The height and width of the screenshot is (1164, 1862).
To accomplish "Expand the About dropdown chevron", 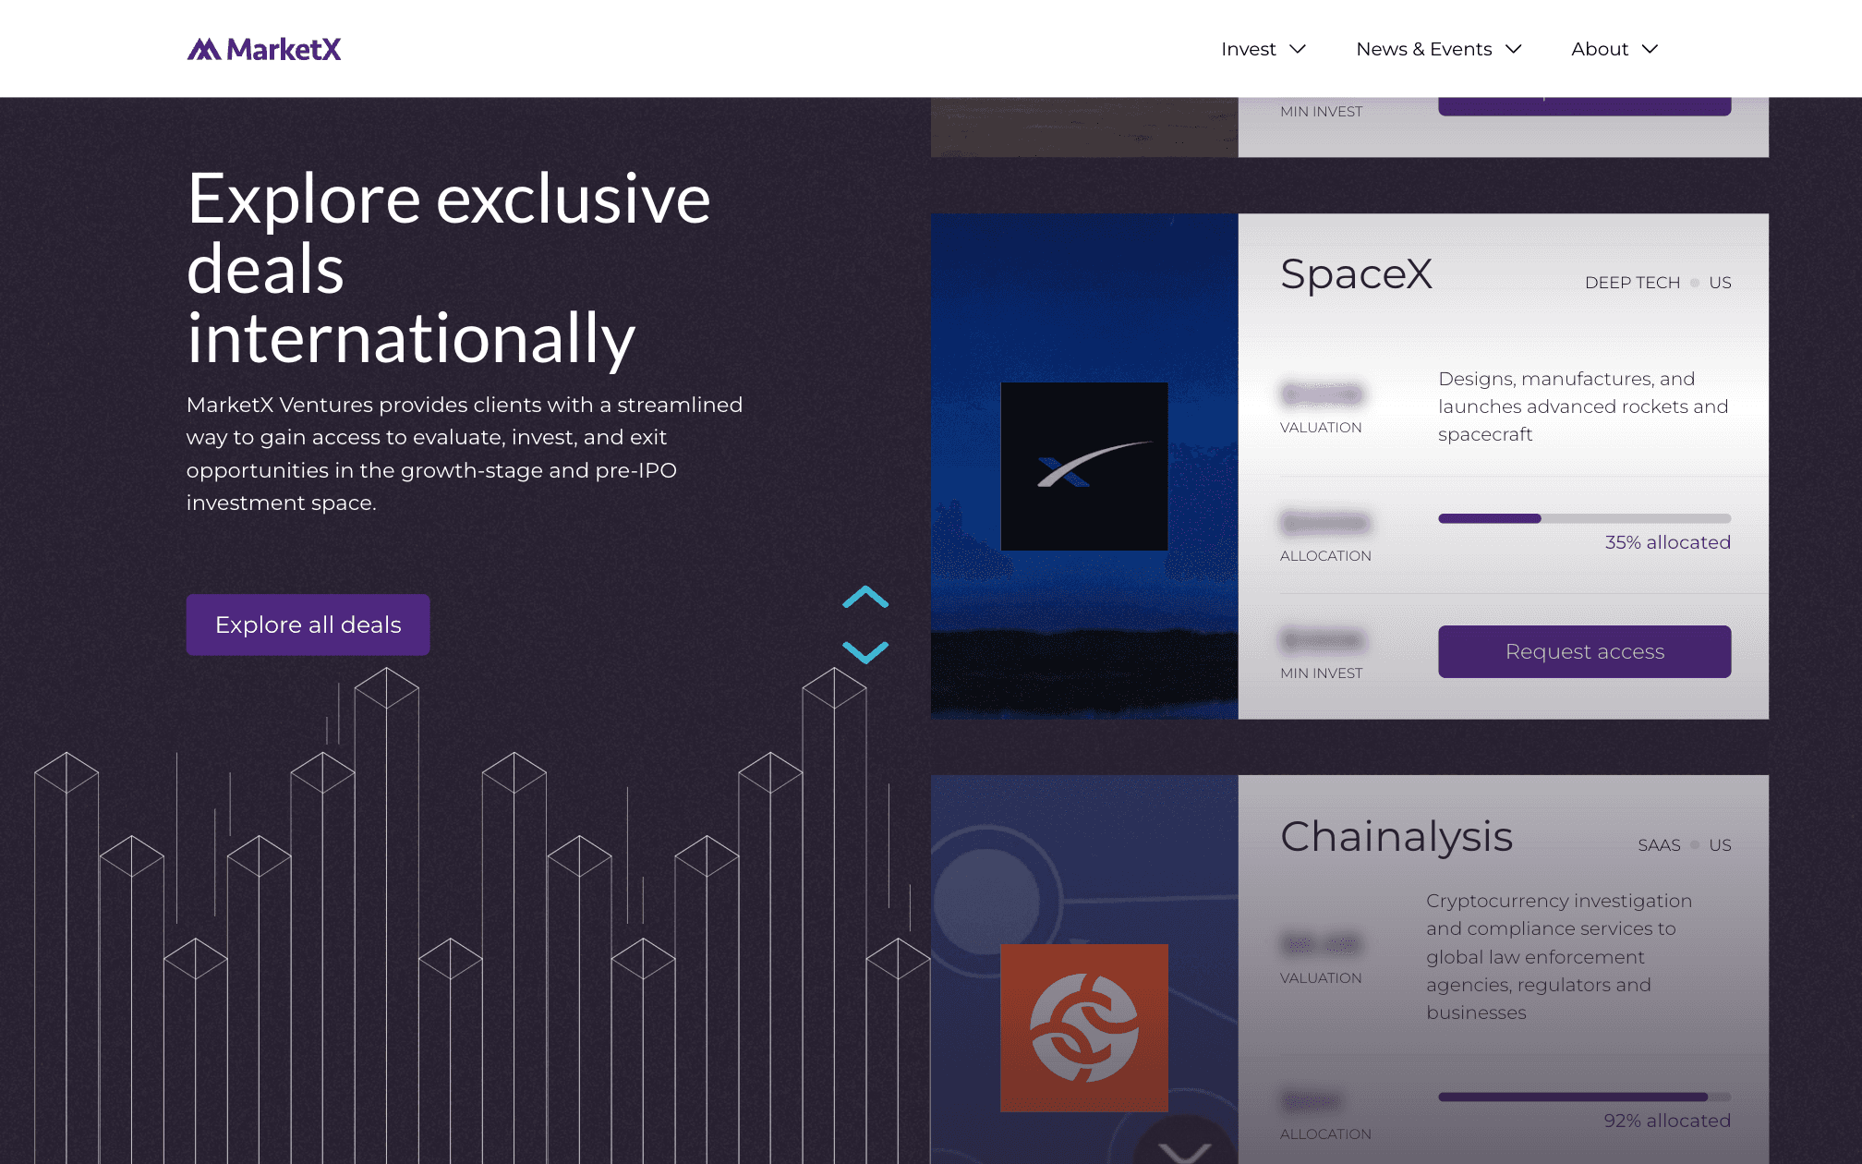I will click(x=1650, y=49).
